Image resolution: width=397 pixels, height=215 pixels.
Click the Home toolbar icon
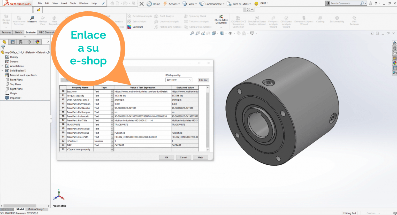pos(149,4)
